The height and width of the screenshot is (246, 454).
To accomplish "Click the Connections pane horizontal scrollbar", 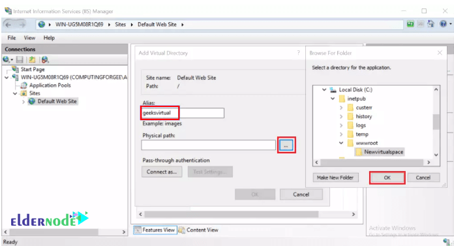I will 54,232.
